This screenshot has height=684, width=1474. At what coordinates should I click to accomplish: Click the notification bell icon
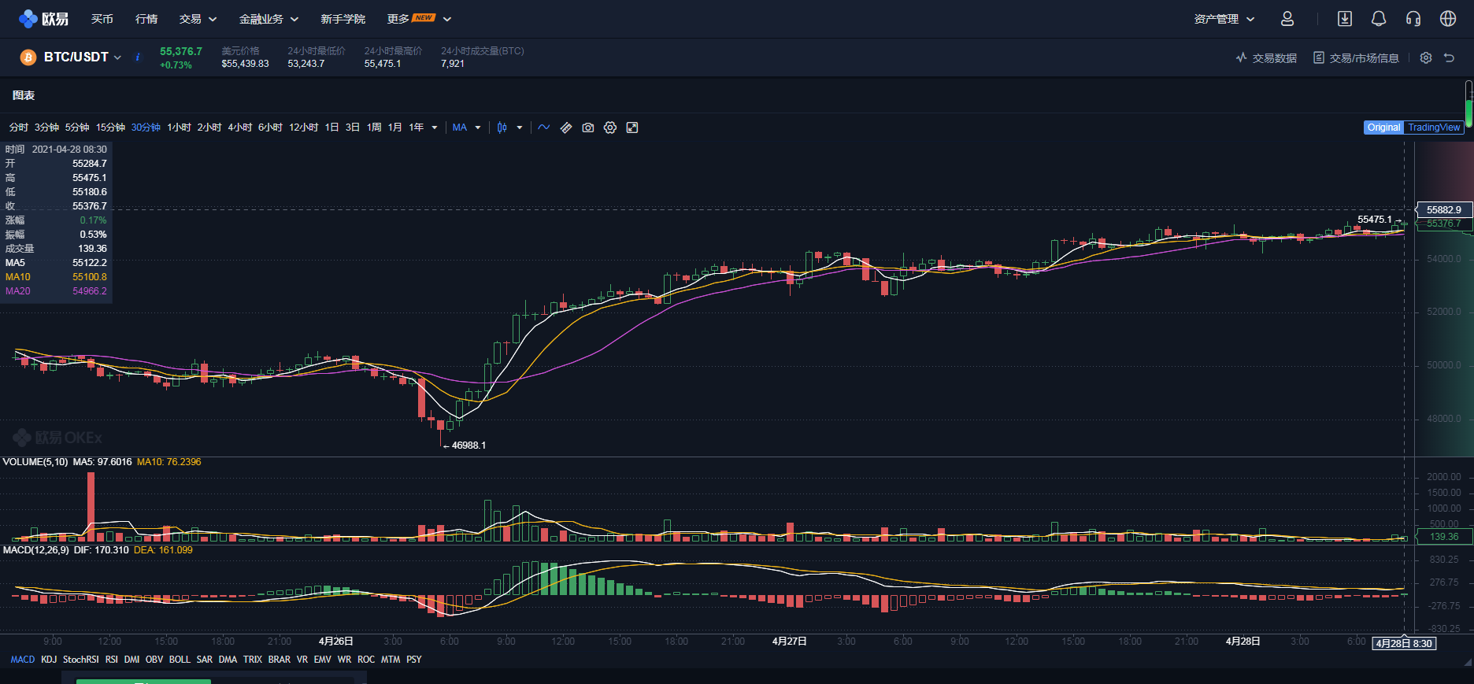[x=1378, y=19]
